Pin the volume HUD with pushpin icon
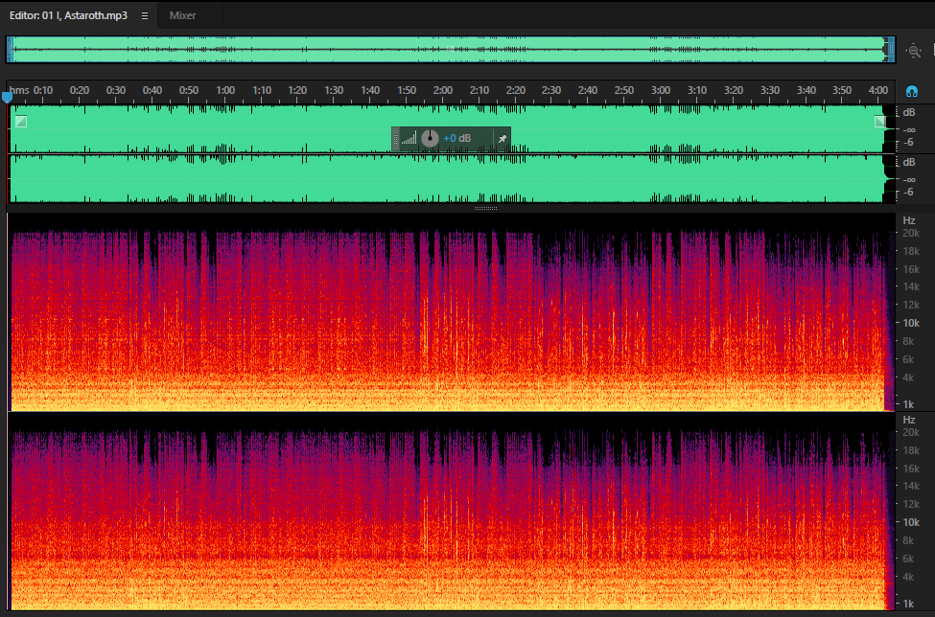935x617 pixels. coord(503,139)
